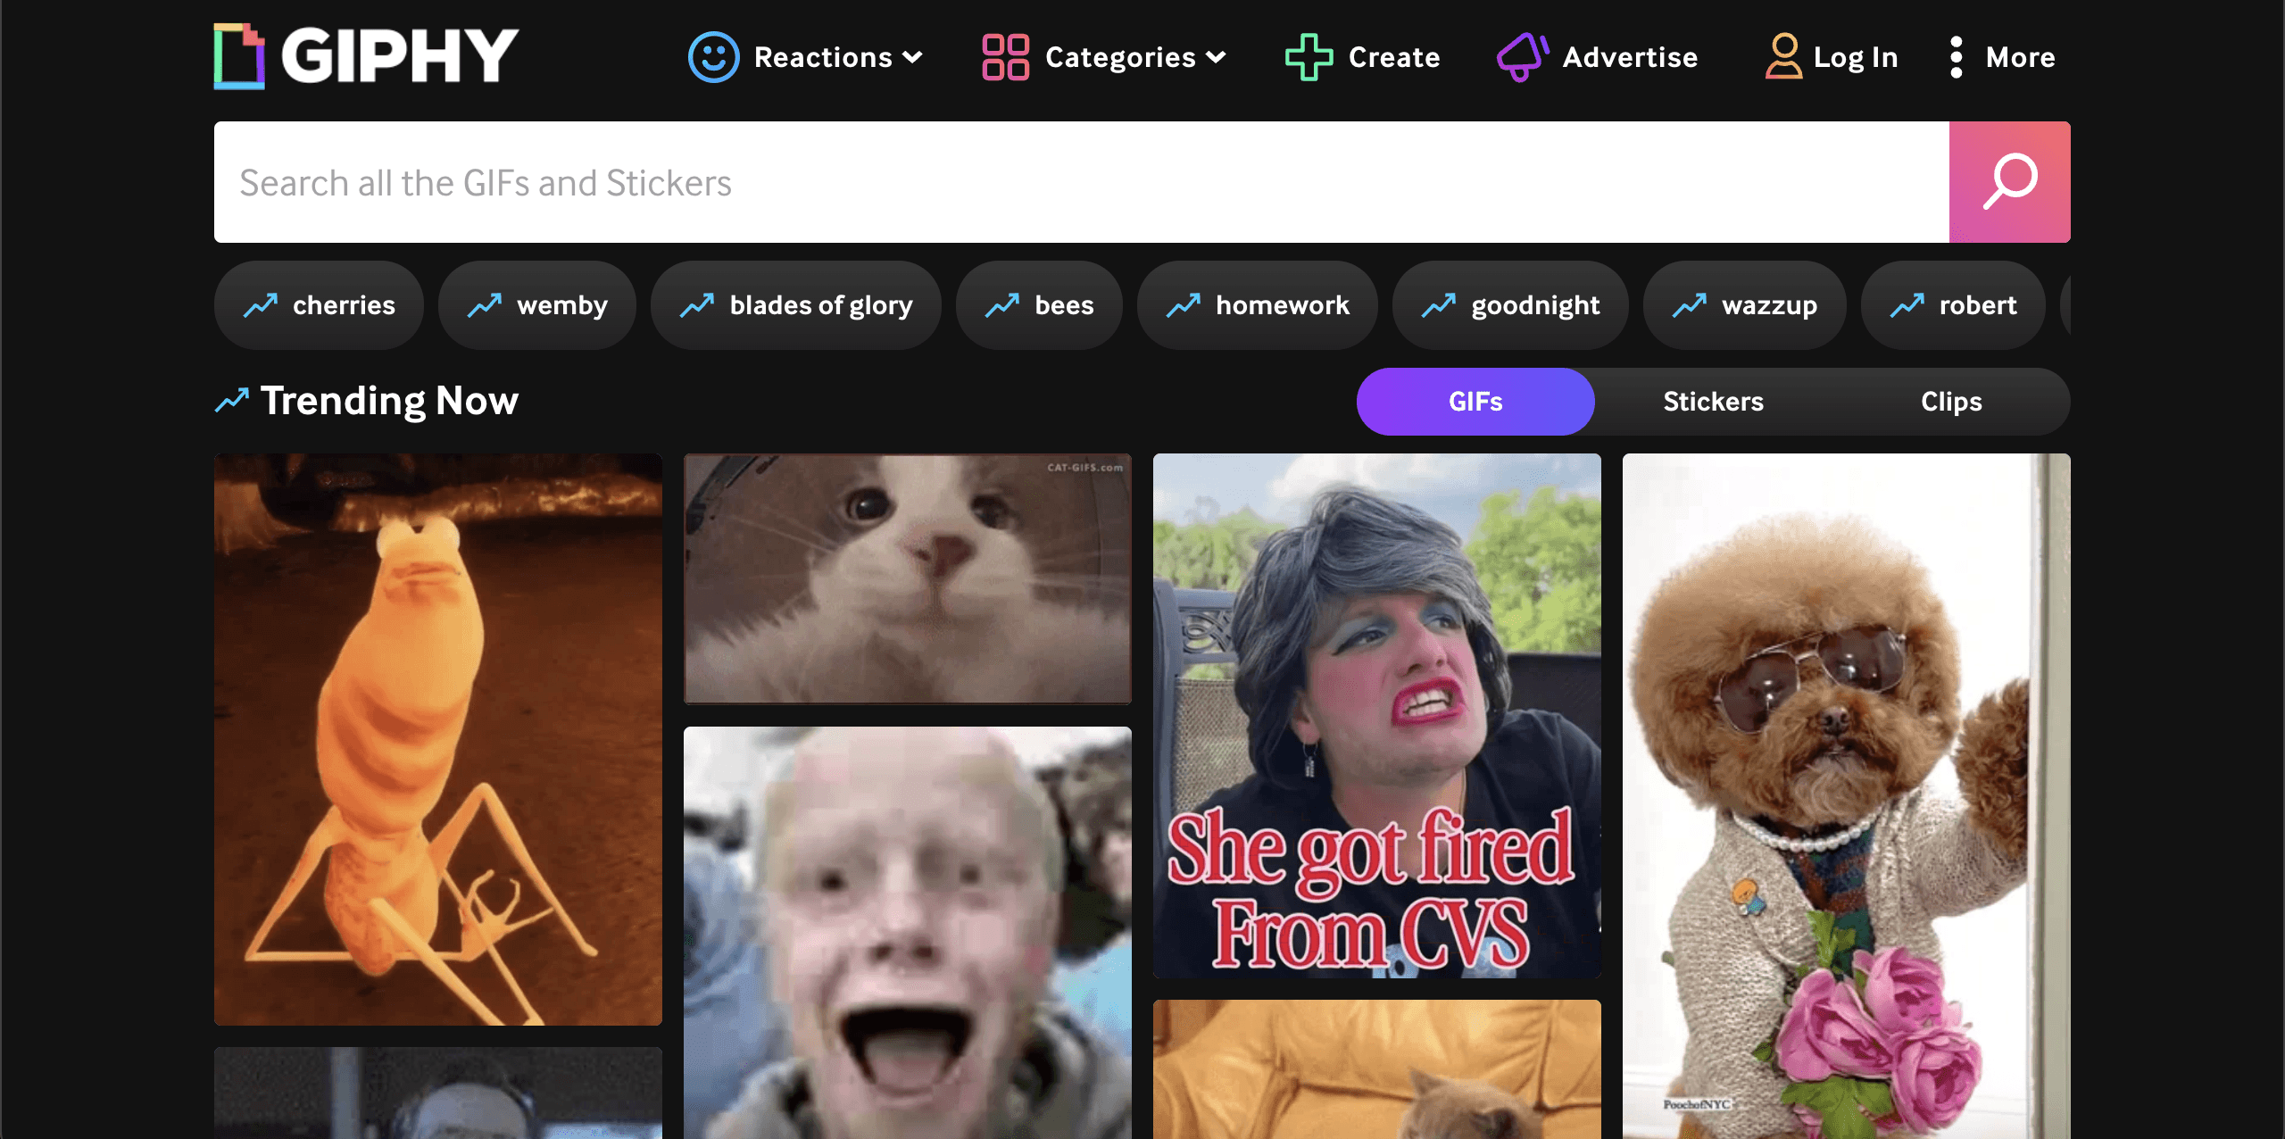Screen dimensions: 2285x1139
Task: Expand the Reactions dropdown chevron
Action: click(912, 57)
